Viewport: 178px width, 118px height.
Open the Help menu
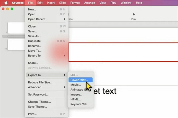click(x=139, y=3)
